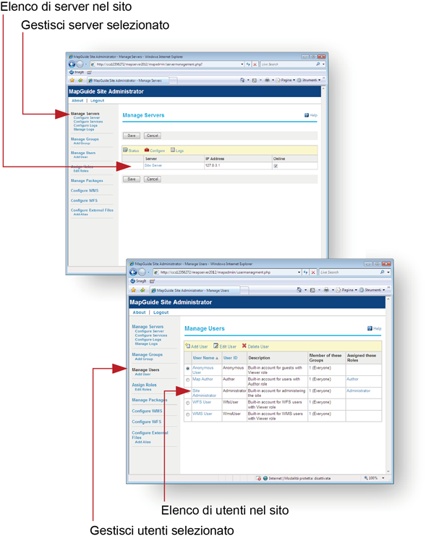
Task: Open zoom level dropdown in status bar
Action: (383, 478)
